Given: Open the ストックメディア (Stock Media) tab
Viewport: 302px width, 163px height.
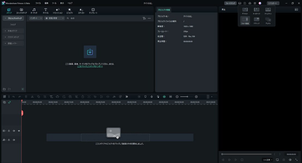Looking at the screenshot, I should tap(21, 11).
